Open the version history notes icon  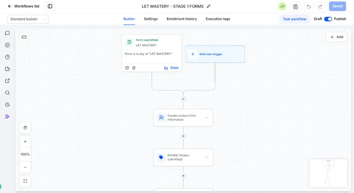295,7
